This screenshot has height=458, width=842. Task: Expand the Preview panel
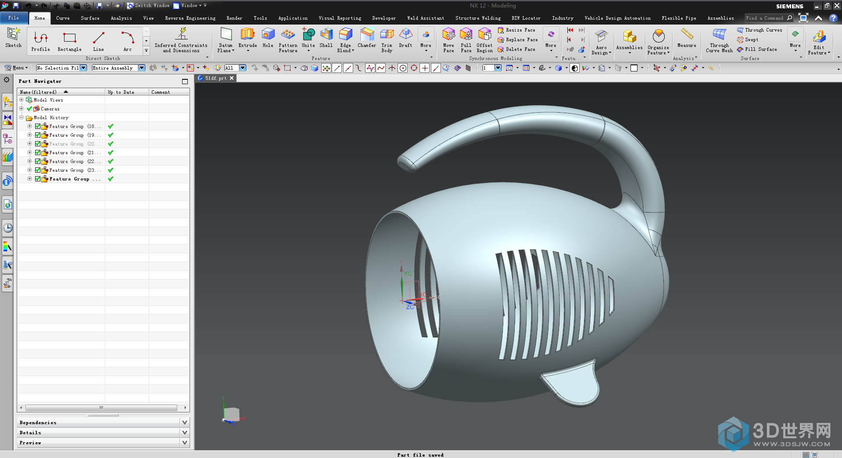pos(185,443)
